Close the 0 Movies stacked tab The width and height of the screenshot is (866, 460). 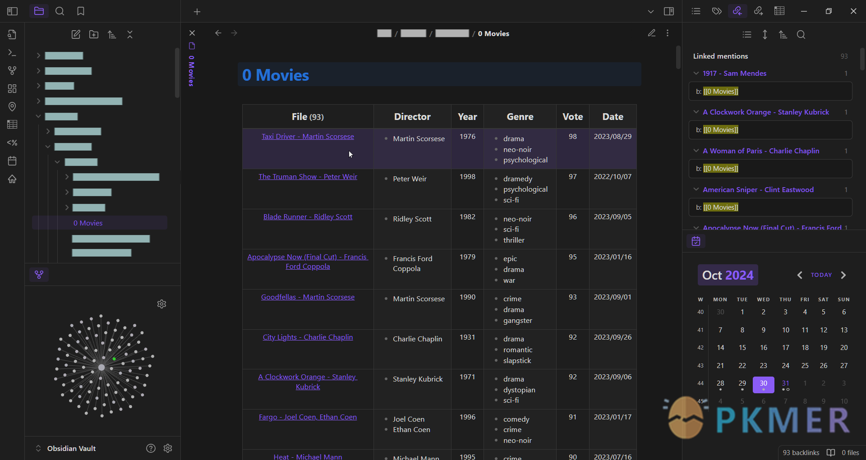pyautogui.click(x=192, y=33)
